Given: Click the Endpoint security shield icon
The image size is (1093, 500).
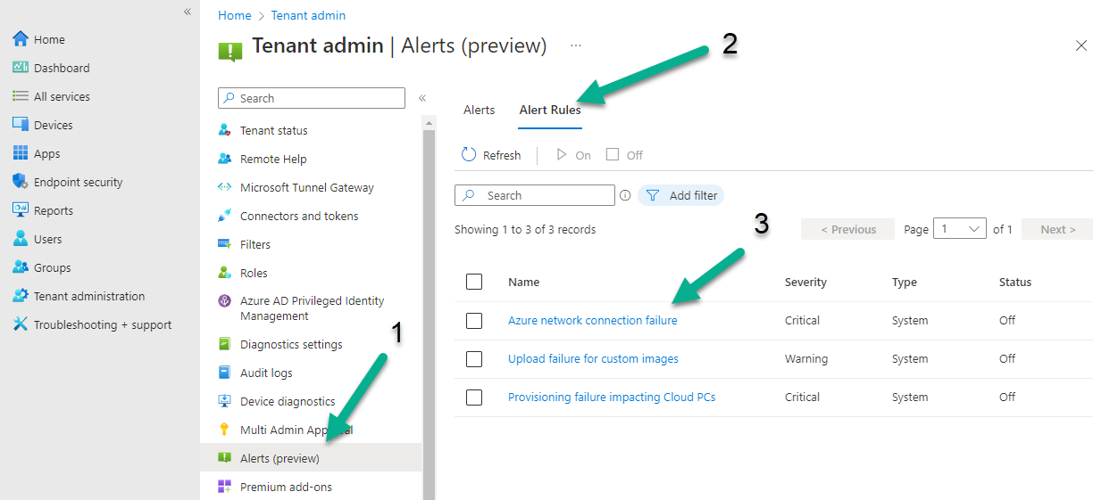Looking at the screenshot, I should pyautogui.click(x=21, y=182).
